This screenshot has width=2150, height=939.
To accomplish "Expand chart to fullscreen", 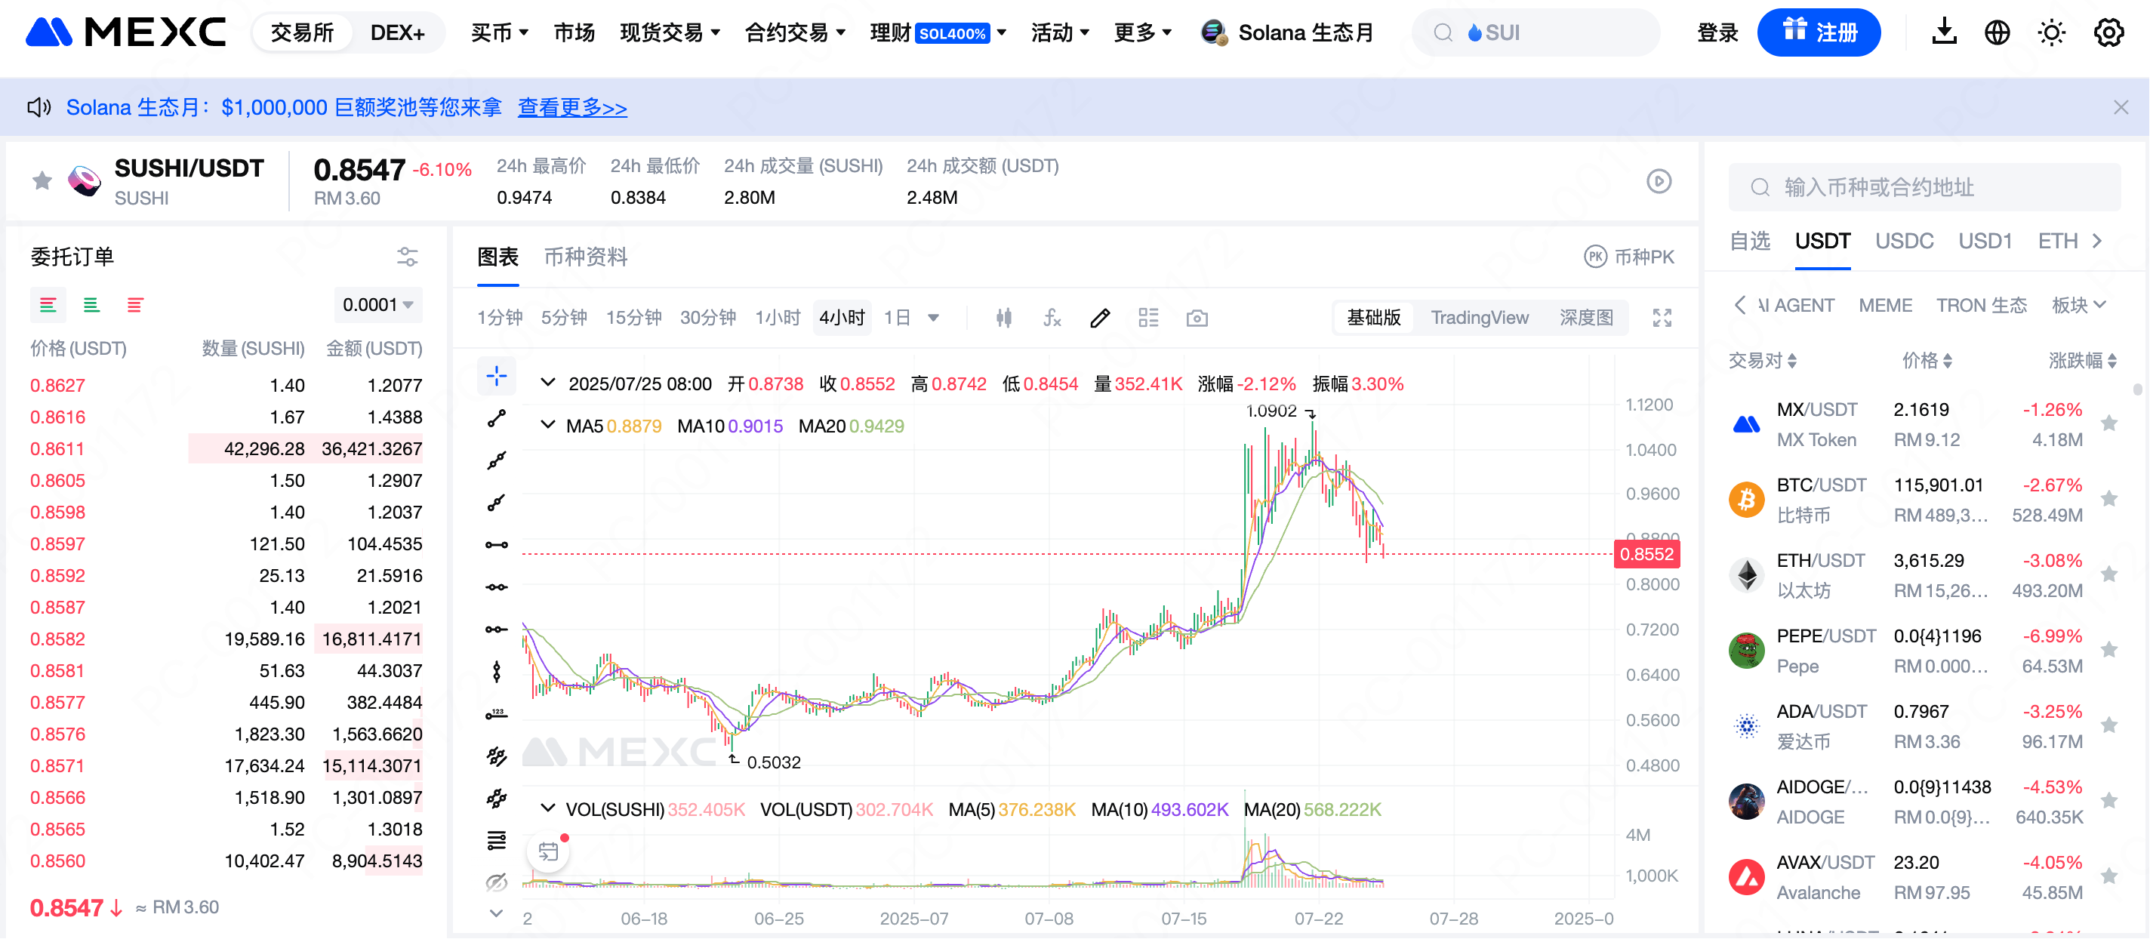I will 1662,318.
